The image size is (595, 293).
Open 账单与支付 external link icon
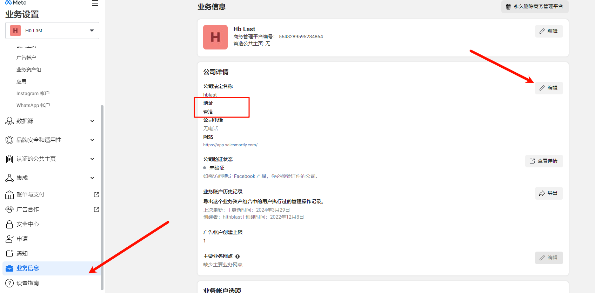coord(96,195)
